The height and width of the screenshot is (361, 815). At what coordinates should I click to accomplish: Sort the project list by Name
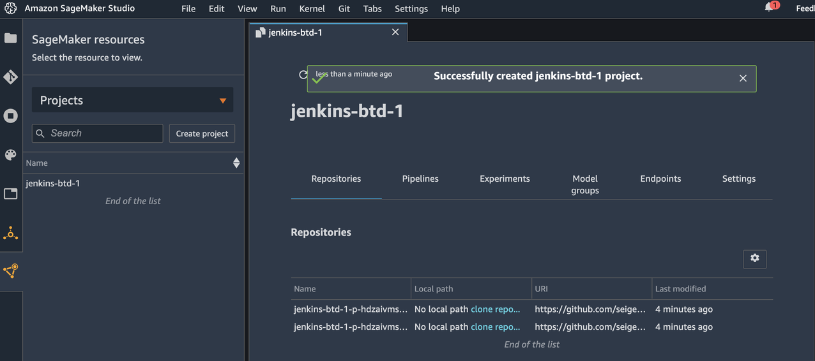point(236,163)
